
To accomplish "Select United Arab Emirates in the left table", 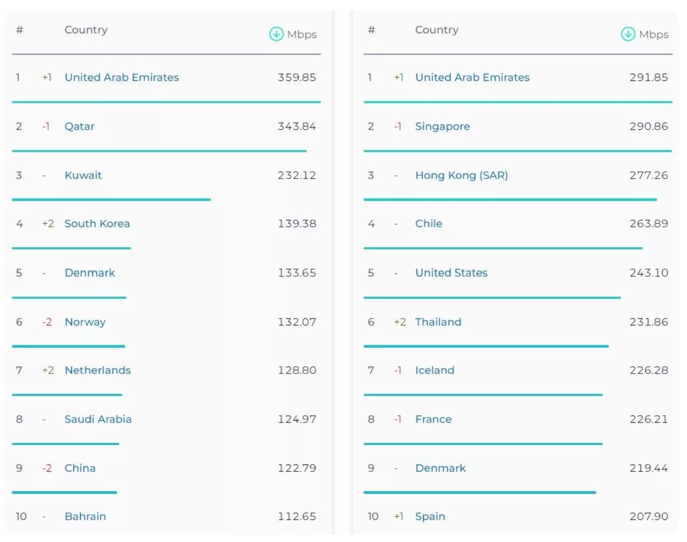I will coord(122,77).
